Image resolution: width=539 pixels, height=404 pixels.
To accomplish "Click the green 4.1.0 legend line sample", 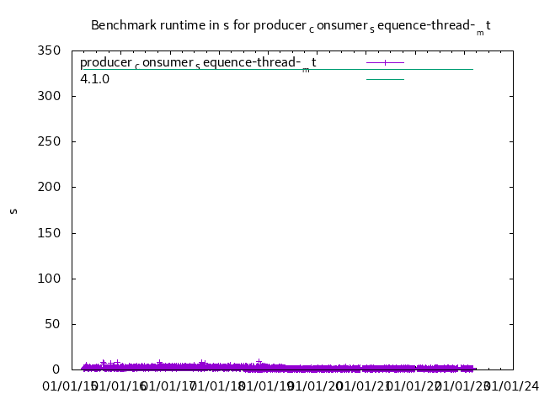I will pyautogui.click(x=385, y=79).
